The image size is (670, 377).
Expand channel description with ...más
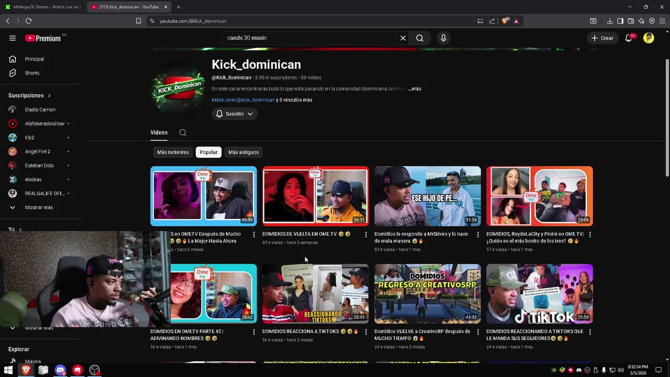click(x=415, y=89)
